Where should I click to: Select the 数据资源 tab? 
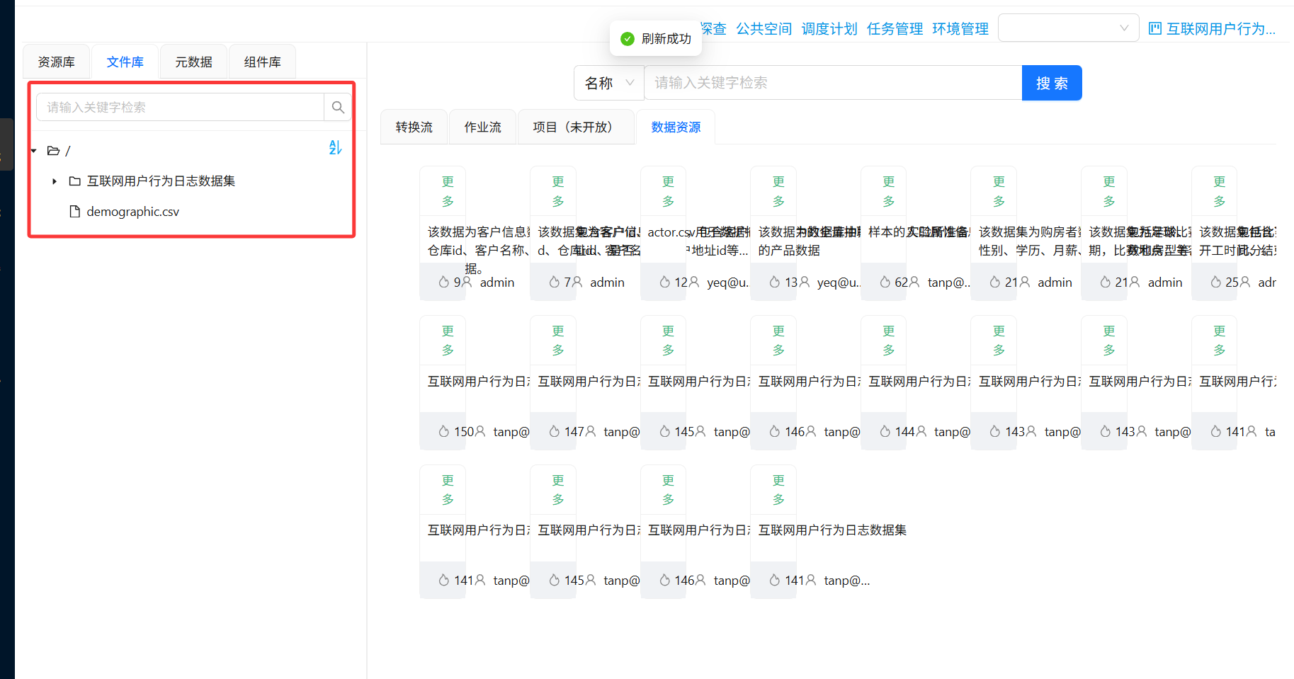(x=676, y=127)
